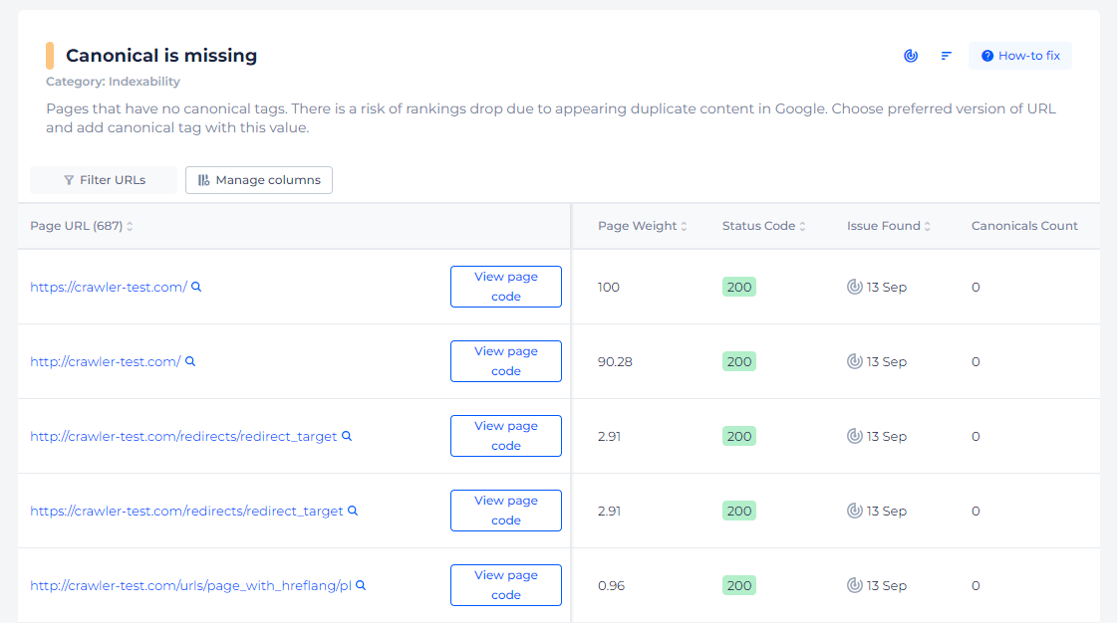The image size is (1118, 623).
Task: View page code for https redirect_target row
Action: [x=506, y=512]
